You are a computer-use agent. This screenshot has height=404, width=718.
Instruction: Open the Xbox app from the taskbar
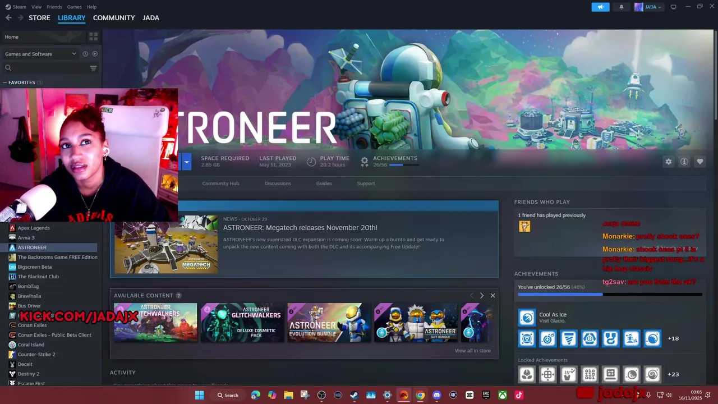tap(503, 395)
